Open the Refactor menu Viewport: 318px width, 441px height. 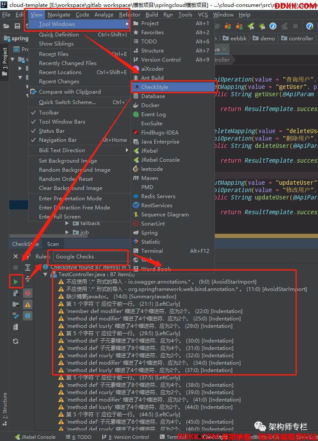click(x=130, y=15)
